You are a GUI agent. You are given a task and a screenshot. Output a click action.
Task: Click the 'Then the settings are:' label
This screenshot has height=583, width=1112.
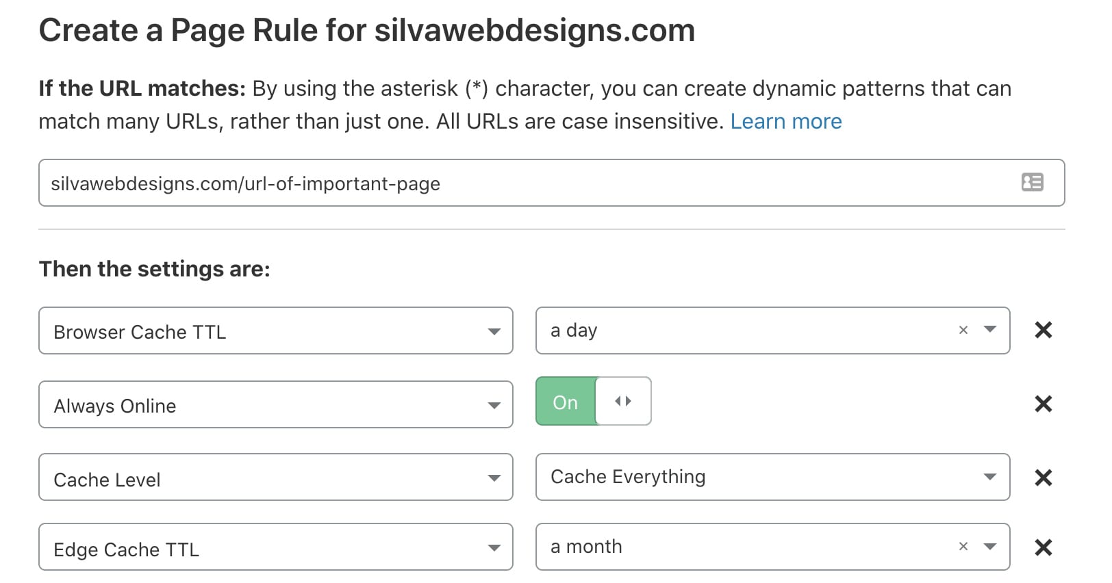coord(155,269)
